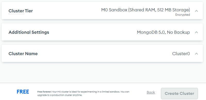Click the Additional Settings heading
Image resolution: width=206 pixels, height=100 pixels.
tap(29, 32)
